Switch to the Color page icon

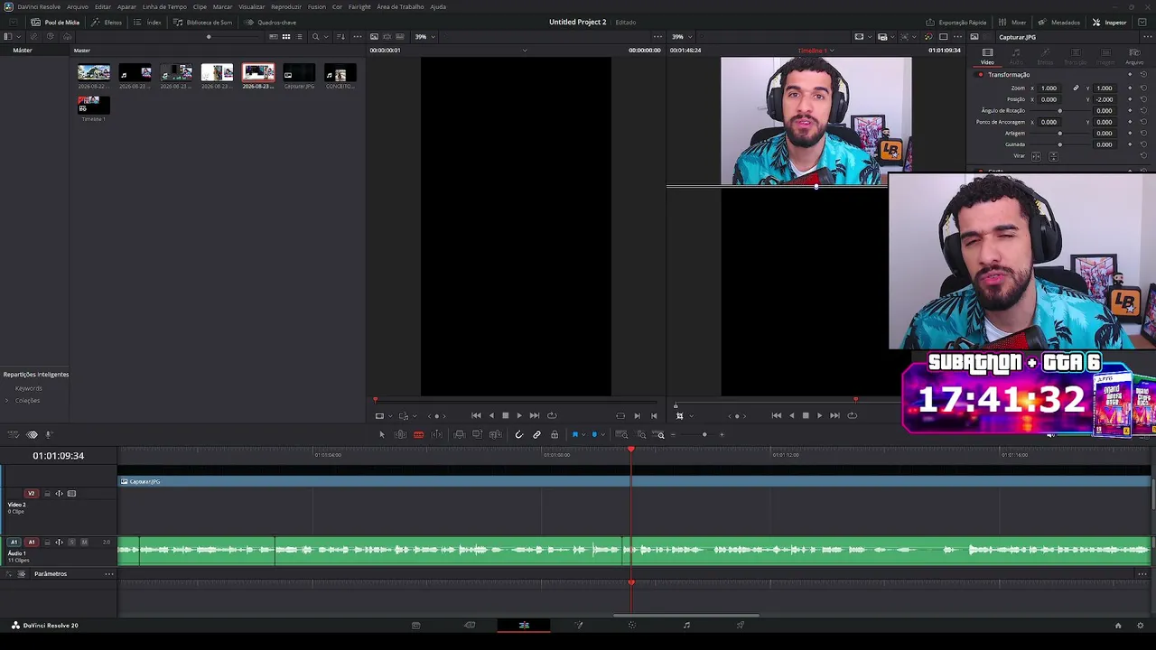pos(632,625)
